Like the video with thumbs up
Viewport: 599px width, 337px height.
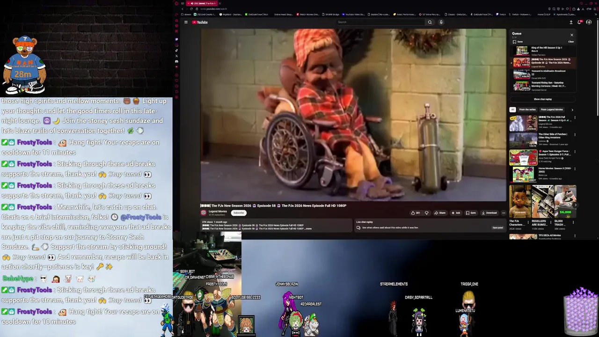pos(415,213)
